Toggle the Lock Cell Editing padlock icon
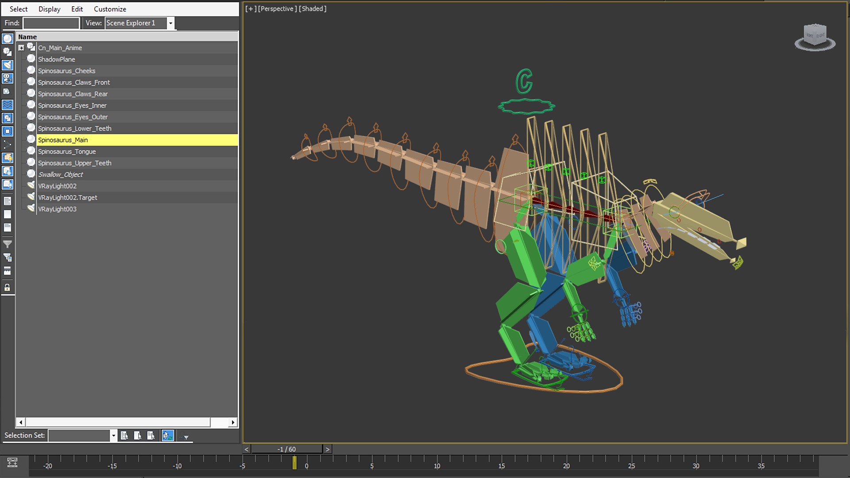 (8, 288)
